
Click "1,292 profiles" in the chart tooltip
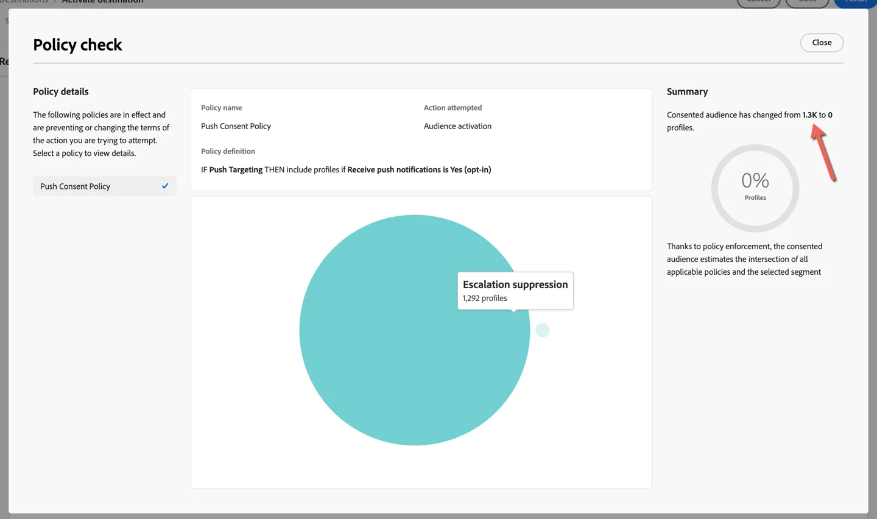click(485, 298)
